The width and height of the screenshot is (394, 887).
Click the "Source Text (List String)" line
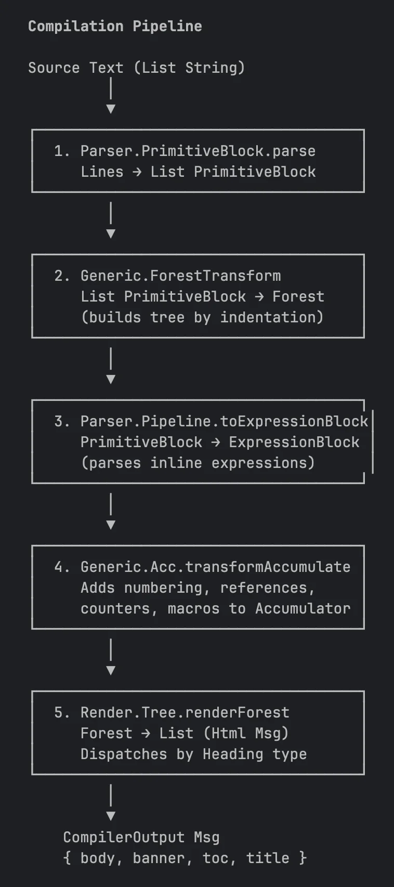pos(136,68)
